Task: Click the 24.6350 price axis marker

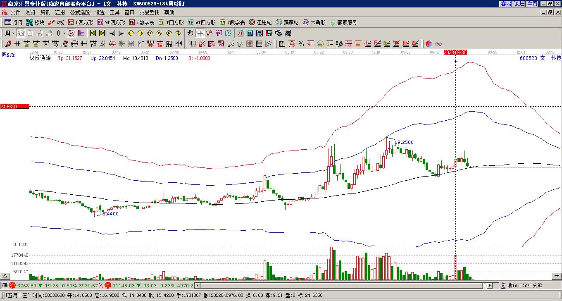Action: pyautogui.click(x=15, y=107)
